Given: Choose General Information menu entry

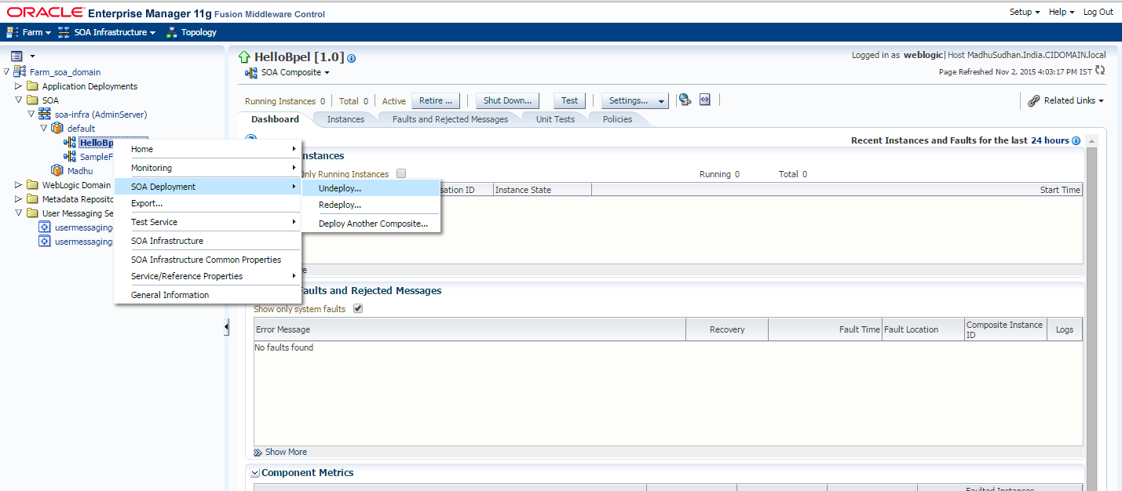Looking at the screenshot, I should [207, 295].
